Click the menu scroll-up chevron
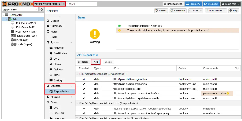242x121 pixels. (x=60, y=16)
